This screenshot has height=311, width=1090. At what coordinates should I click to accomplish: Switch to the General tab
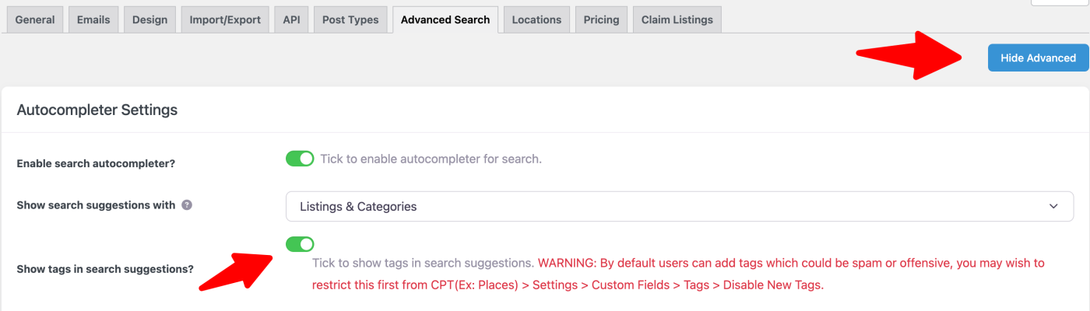pos(35,19)
